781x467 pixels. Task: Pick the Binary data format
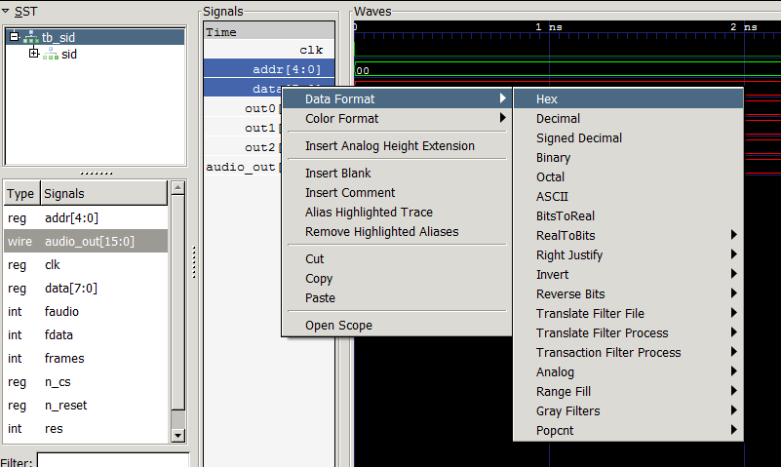click(553, 158)
